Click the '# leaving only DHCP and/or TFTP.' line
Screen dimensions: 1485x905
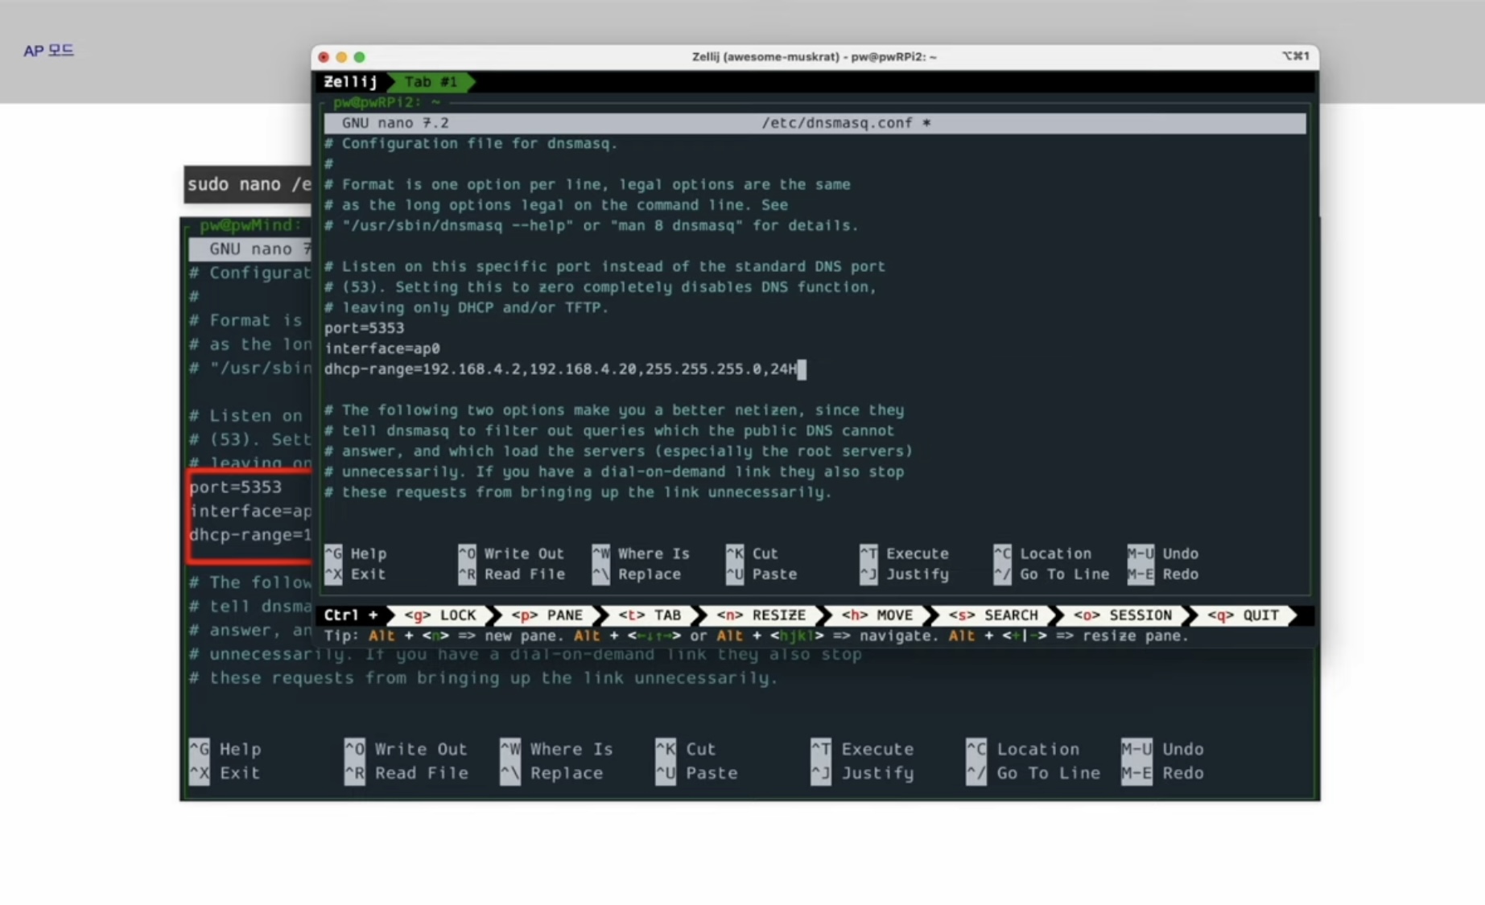click(x=467, y=307)
